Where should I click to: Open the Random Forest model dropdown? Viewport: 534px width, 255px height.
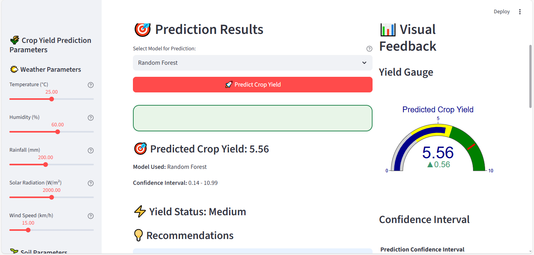(x=252, y=63)
